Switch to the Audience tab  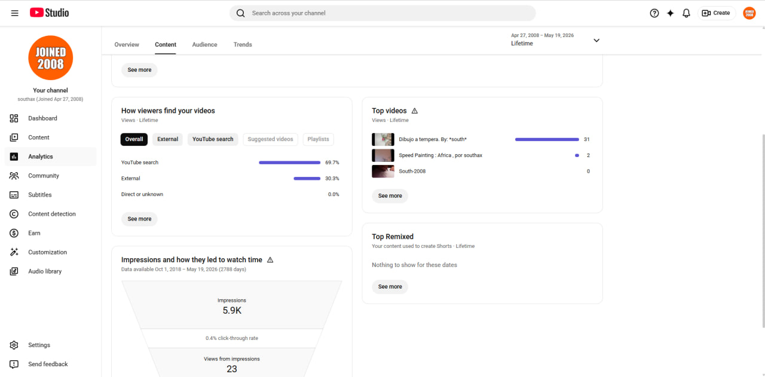[204, 45]
